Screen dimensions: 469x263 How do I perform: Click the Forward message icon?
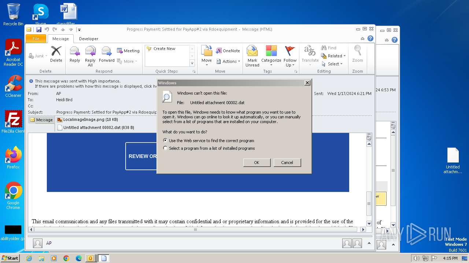coord(107,54)
